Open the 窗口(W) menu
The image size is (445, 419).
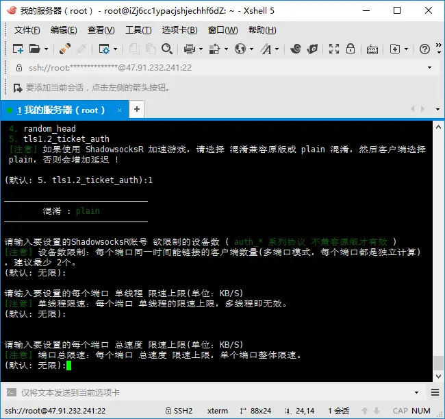222,30
